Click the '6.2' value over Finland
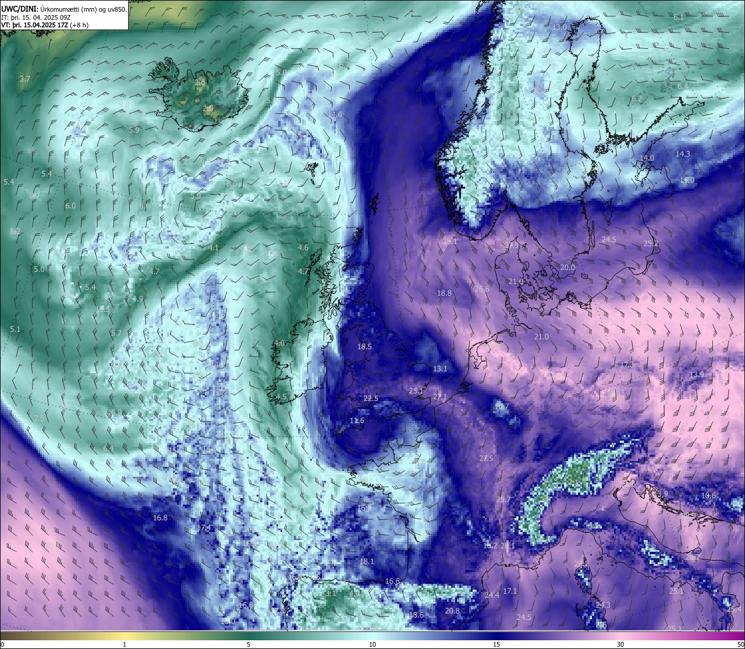The image size is (745, 649). [637, 99]
